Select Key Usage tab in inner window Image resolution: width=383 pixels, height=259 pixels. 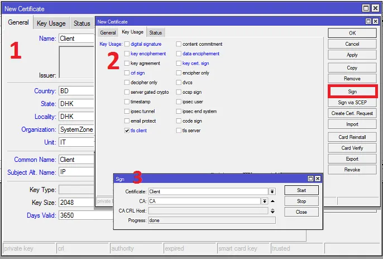133,32
